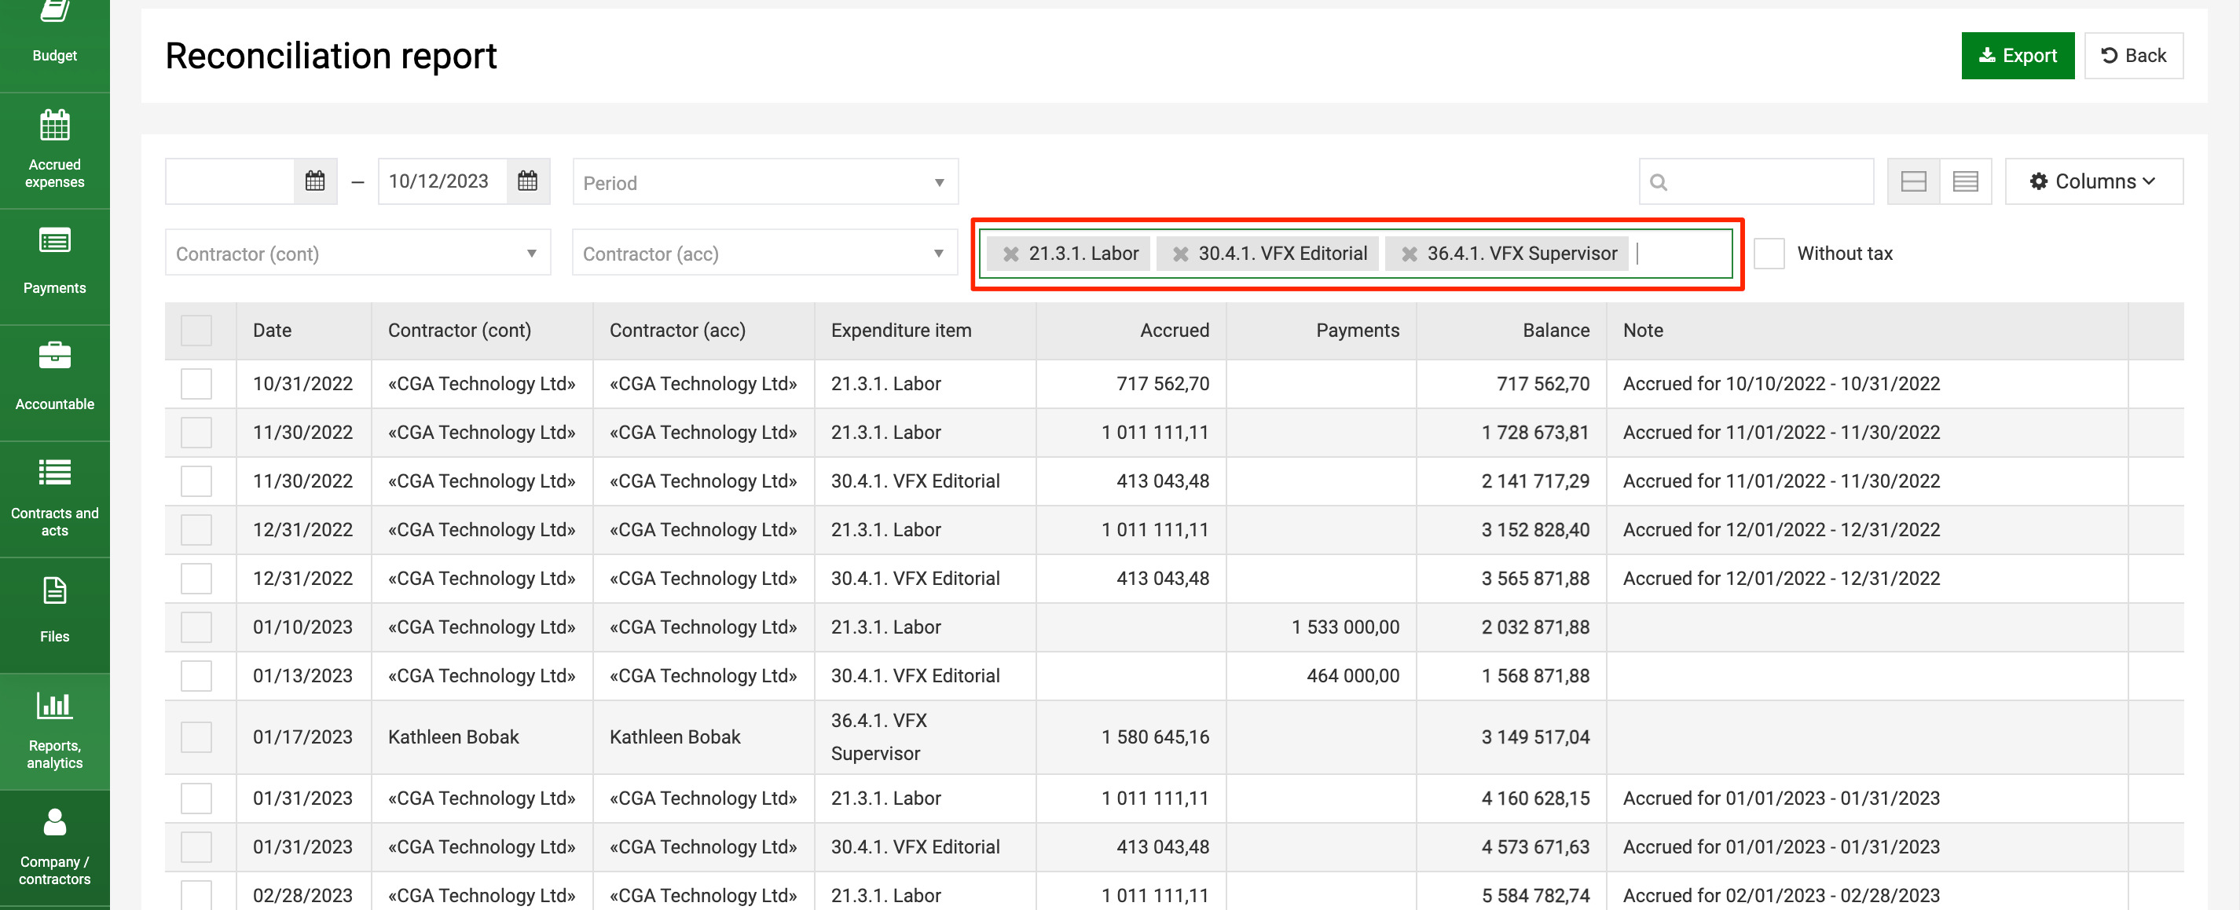Check the 11/30/2022 Labor row checkbox
This screenshot has width=2240, height=910.
point(196,432)
